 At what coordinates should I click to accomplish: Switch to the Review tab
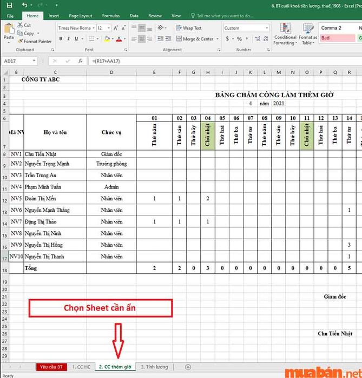[x=155, y=16]
